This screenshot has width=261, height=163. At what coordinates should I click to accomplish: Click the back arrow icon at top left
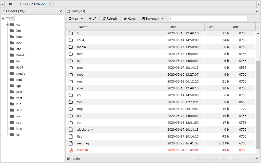coord(2,4)
